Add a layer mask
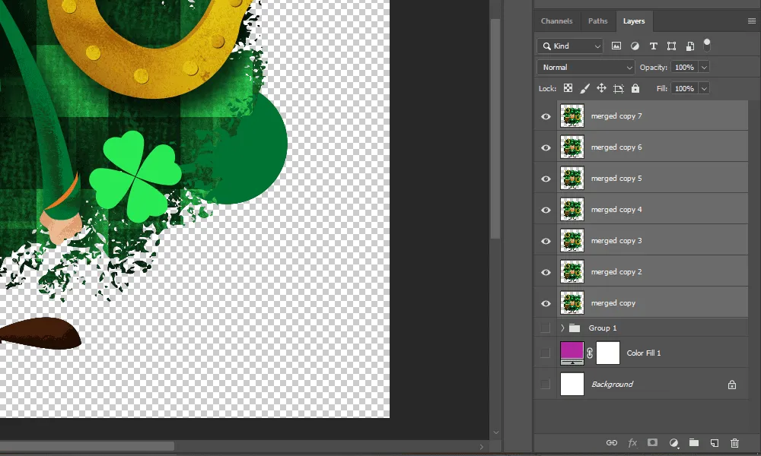This screenshot has width=761, height=456. point(653,442)
